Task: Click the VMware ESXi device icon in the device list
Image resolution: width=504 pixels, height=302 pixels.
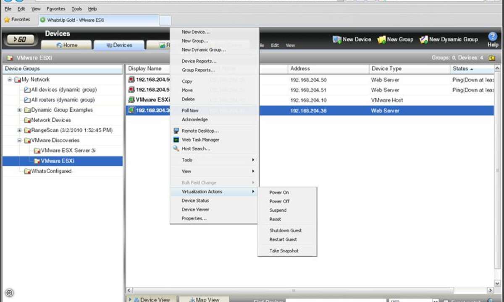Action: [131, 100]
